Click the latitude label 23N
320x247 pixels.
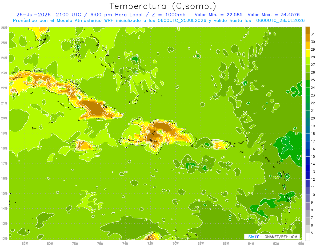[4, 73]
